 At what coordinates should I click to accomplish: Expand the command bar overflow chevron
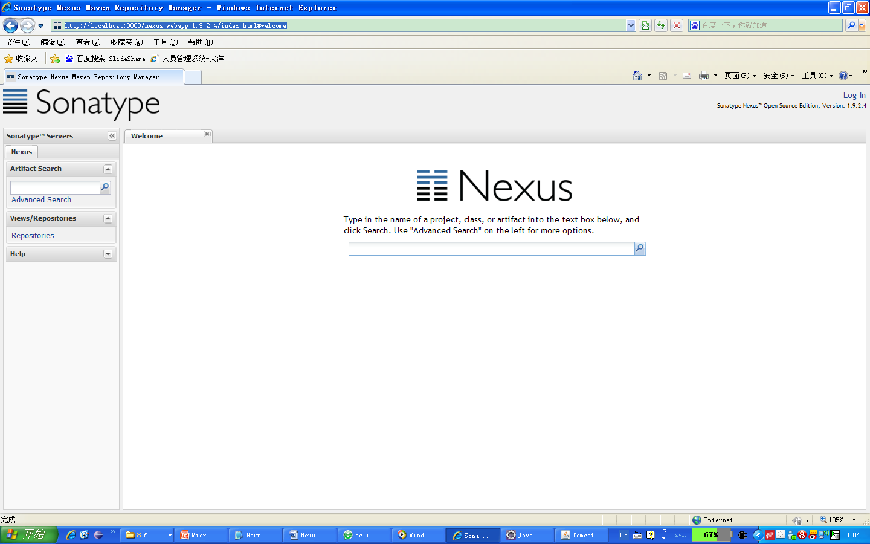(x=865, y=71)
